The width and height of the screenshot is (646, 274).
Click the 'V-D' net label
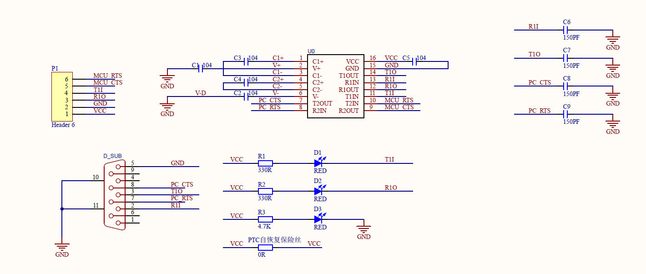point(201,93)
